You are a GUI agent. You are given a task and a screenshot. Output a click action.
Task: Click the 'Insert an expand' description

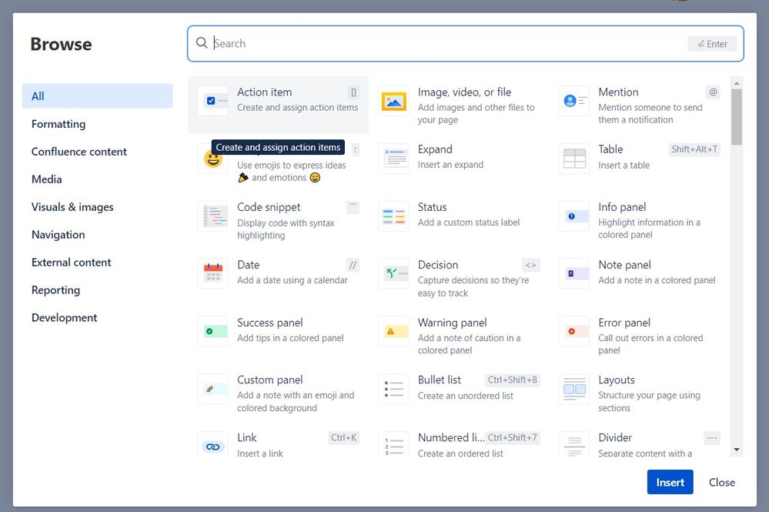[x=450, y=165]
